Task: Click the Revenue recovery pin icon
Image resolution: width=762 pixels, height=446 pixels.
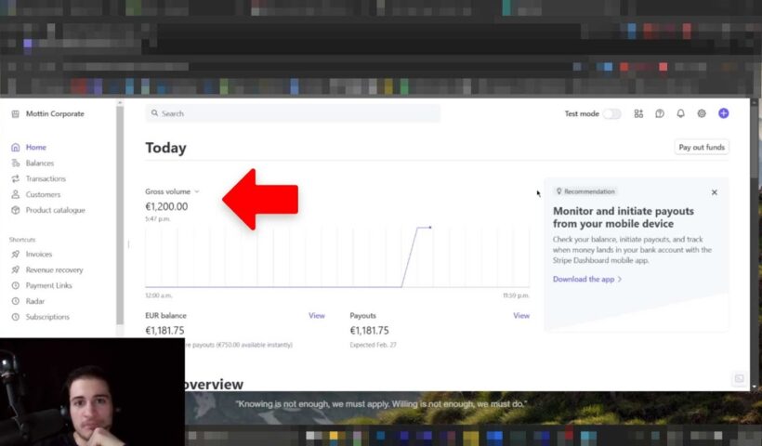Action: 16,269
